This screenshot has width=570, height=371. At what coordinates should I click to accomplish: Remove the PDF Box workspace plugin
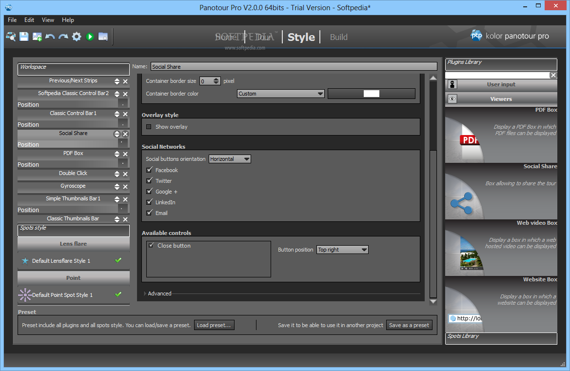[x=125, y=154]
